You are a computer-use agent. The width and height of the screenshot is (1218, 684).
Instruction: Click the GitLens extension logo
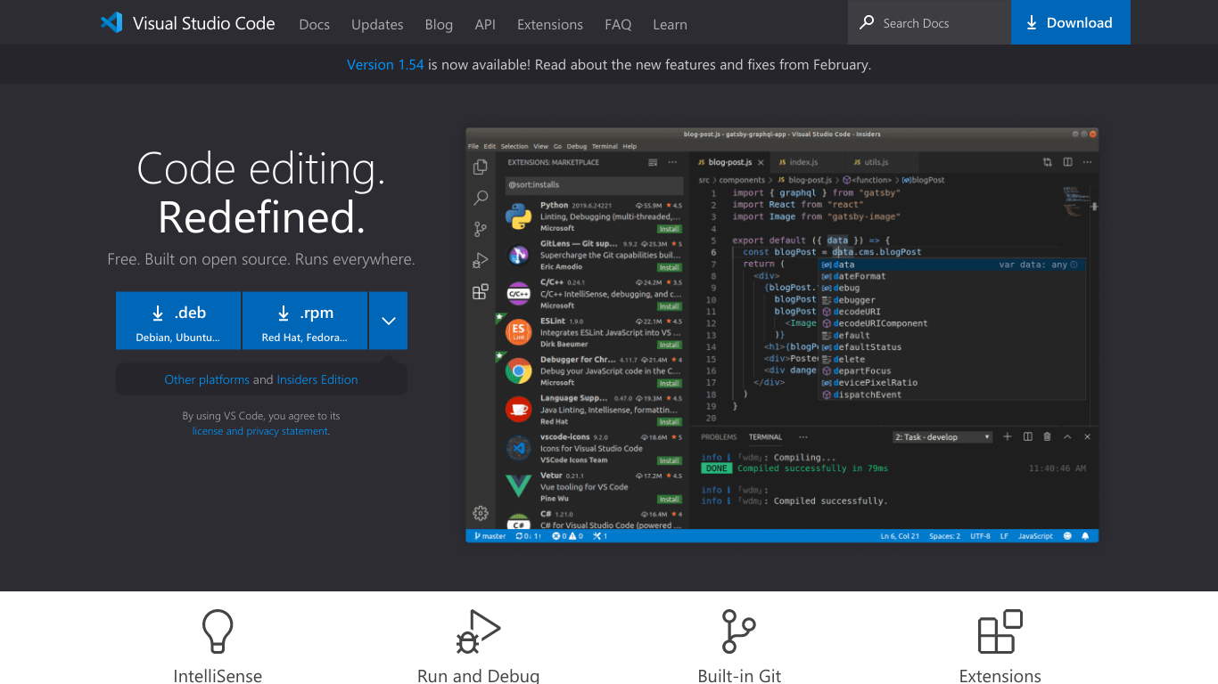(519, 256)
